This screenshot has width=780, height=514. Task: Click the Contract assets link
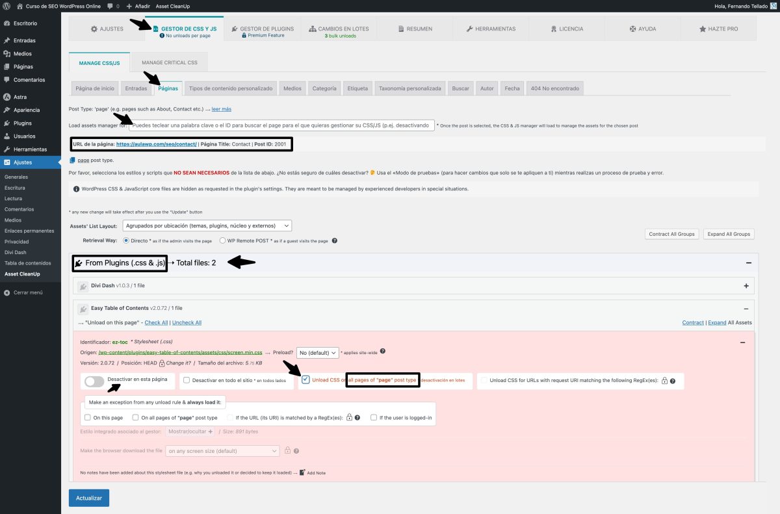[x=693, y=322]
